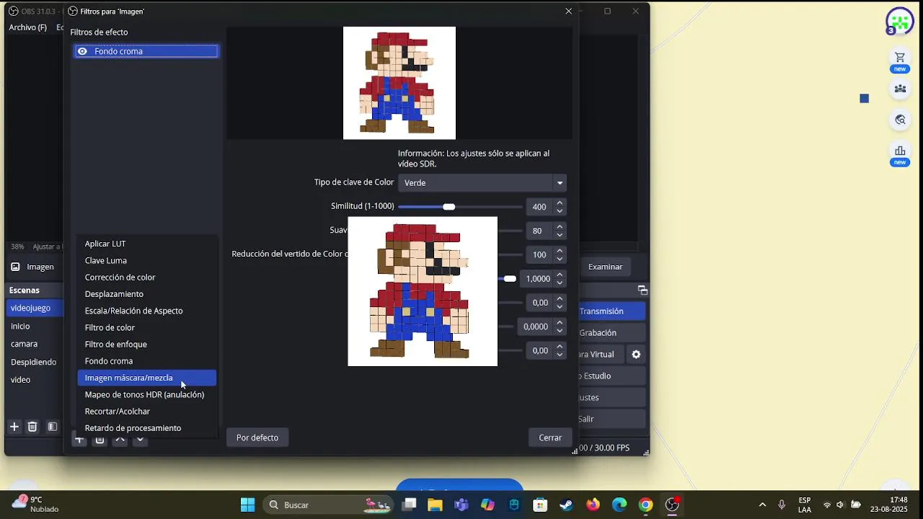The width and height of the screenshot is (923, 519).
Task: Switch to OBS Studio taskbar icon
Action: tap(672, 505)
